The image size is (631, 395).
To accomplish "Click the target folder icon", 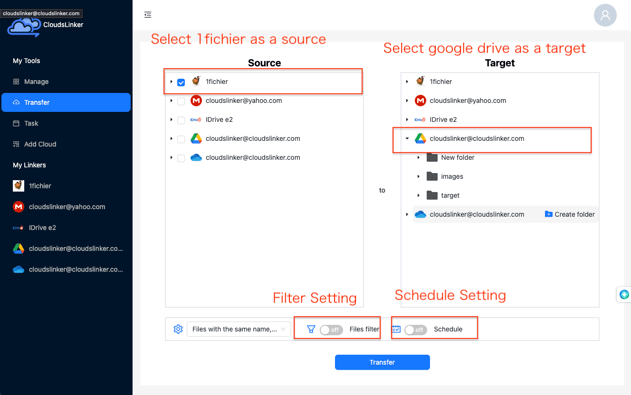I will tap(432, 195).
